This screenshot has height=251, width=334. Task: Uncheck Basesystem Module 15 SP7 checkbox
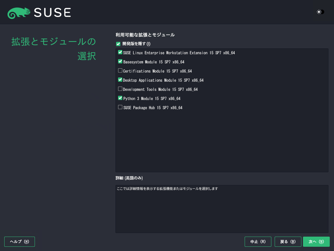click(x=120, y=61)
